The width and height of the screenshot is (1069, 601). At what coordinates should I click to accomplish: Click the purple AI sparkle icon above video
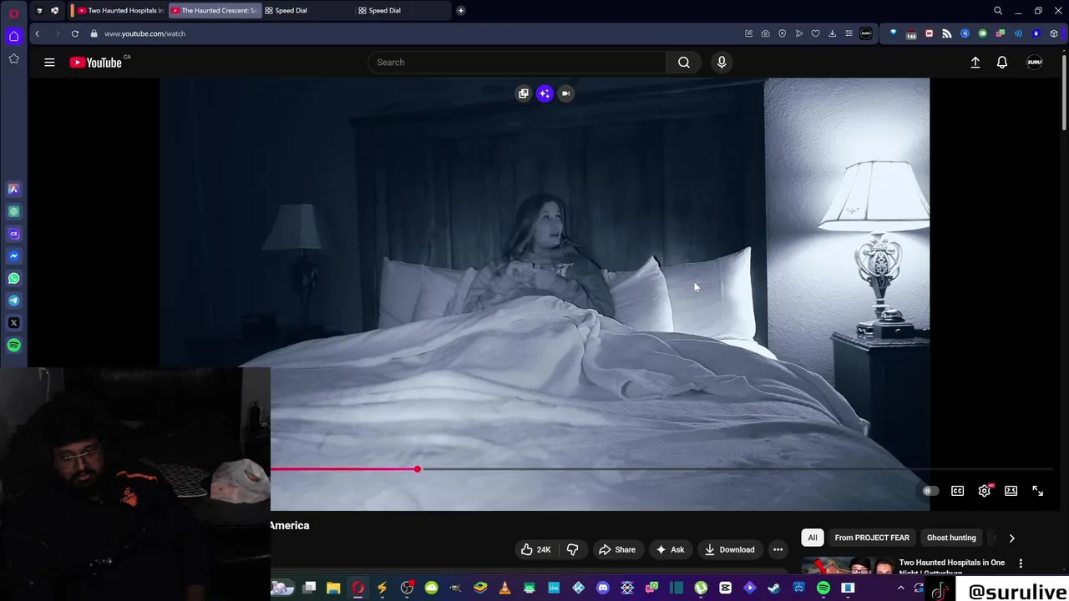pos(545,93)
